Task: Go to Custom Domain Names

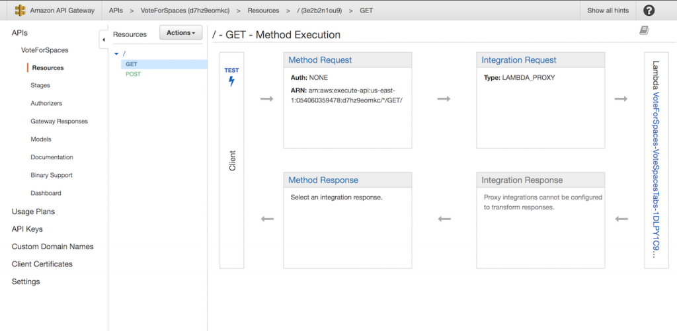Action: click(x=53, y=246)
